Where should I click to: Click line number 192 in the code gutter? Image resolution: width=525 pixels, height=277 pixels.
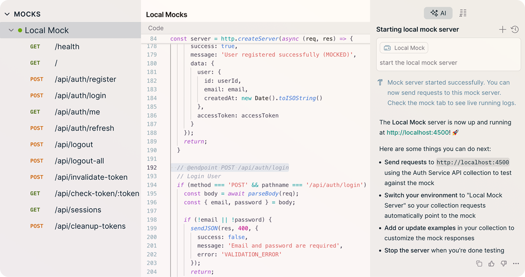[152, 168]
